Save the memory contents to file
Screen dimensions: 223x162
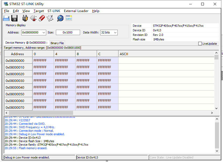click(14, 18)
